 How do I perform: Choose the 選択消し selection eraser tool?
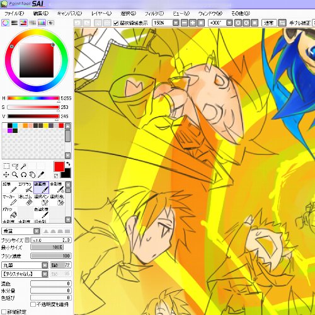57,200
